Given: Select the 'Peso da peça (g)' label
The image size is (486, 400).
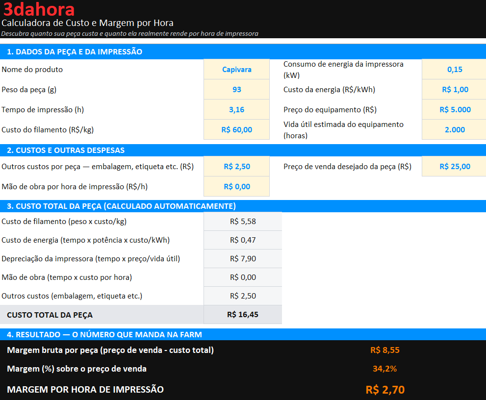Looking at the screenshot, I should point(29,90).
